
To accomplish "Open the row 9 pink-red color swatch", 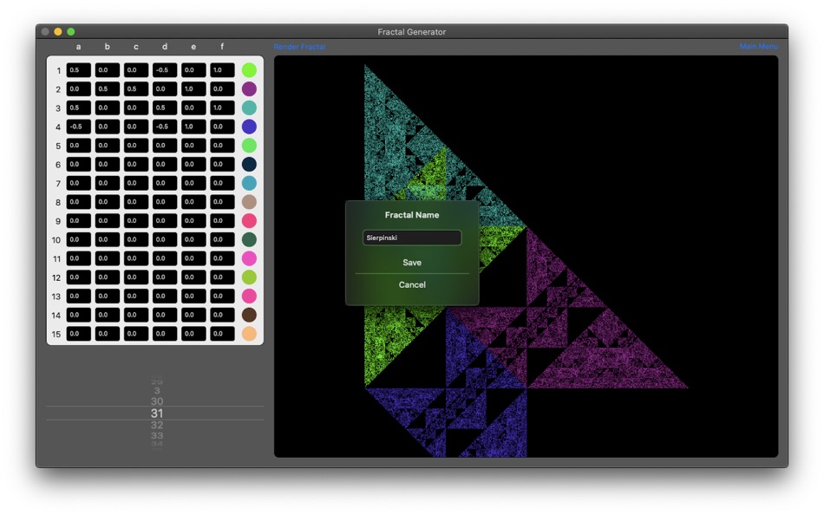I will (x=249, y=221).
